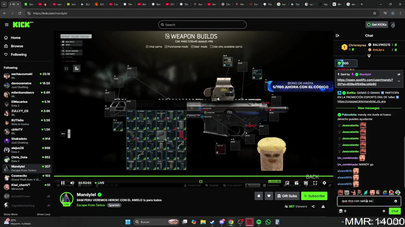Click Show More in following list

[11, 214]
